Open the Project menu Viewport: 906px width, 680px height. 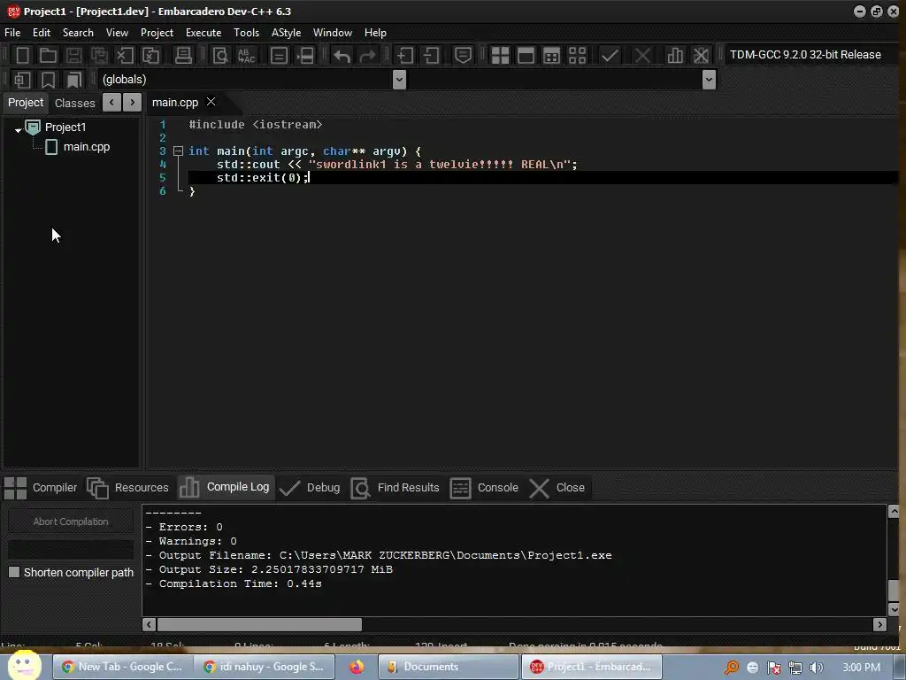coord(157,33)
